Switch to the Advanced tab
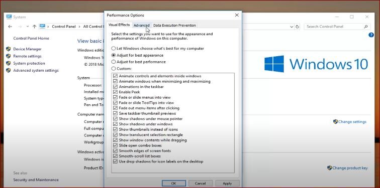The width and height of the screenshot is (380, 188). 142,26
